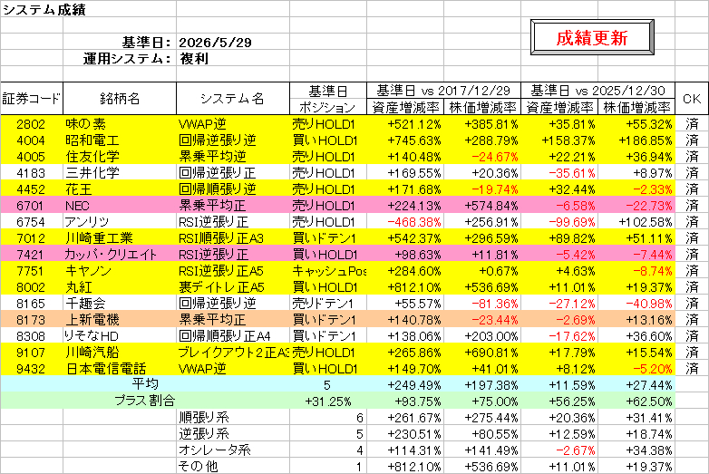
Task: Select the 住友化学 cell
Action: [x=120, y=157]
